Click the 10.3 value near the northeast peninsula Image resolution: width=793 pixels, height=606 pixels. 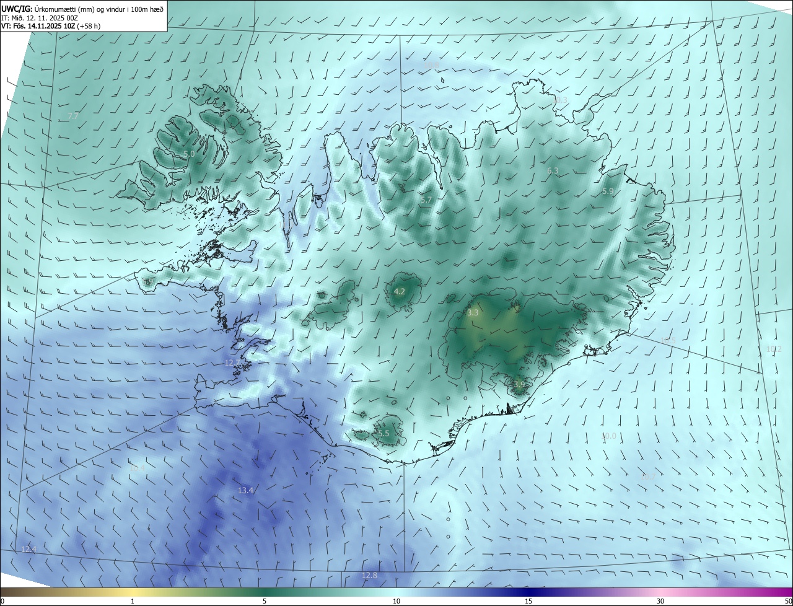point(559,100)
